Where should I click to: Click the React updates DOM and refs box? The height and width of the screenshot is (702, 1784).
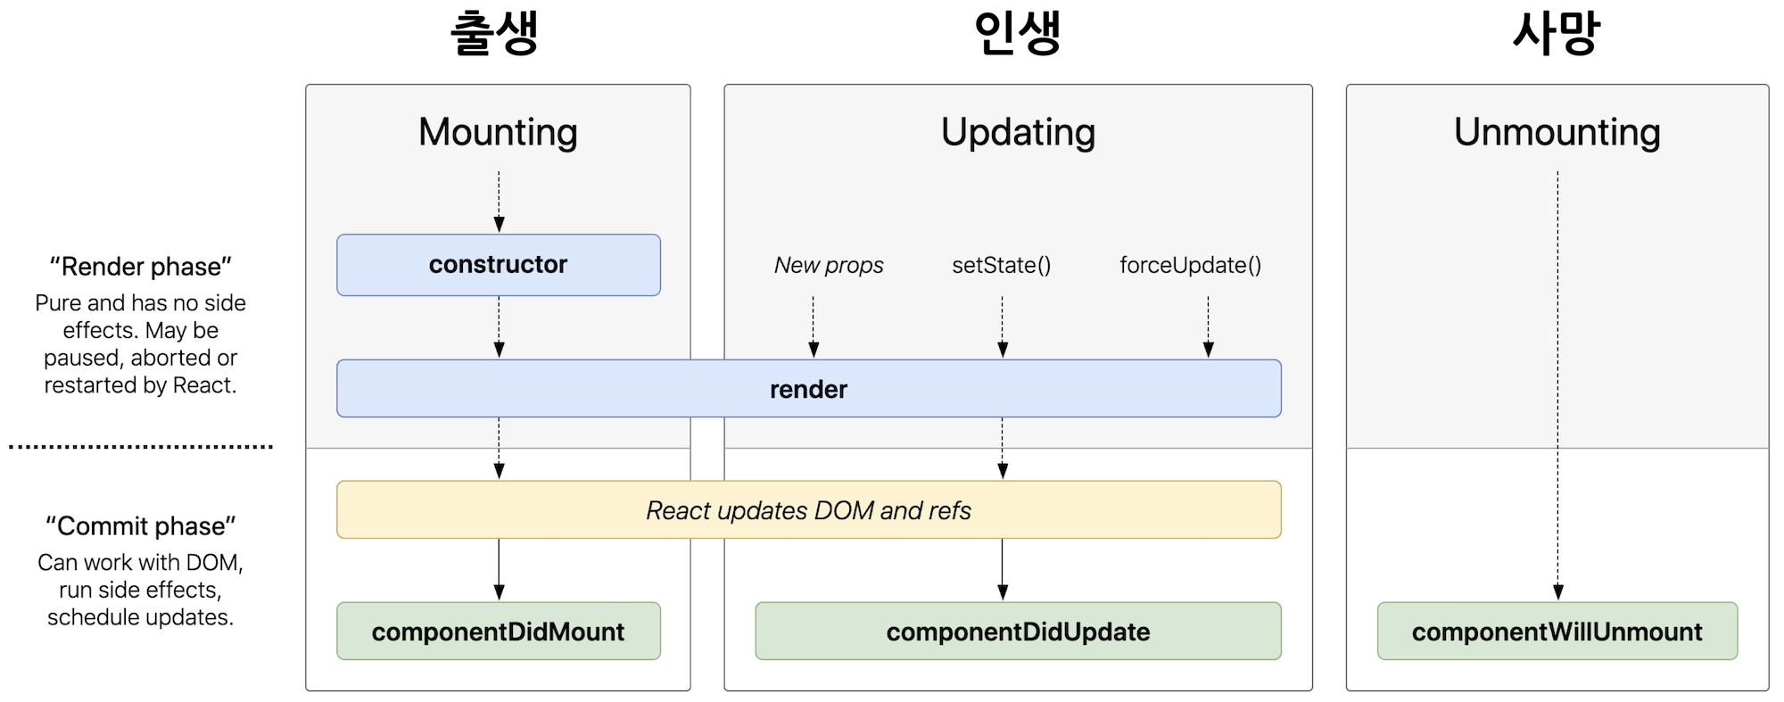808,510
